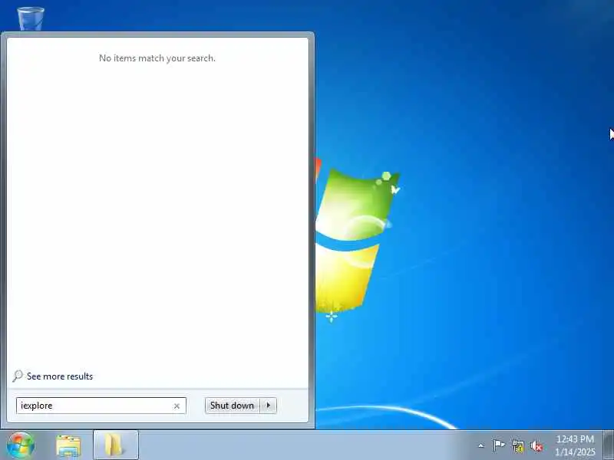Click into the iexplore search field
The image size is (614, 460).
[x=101, y=406]
